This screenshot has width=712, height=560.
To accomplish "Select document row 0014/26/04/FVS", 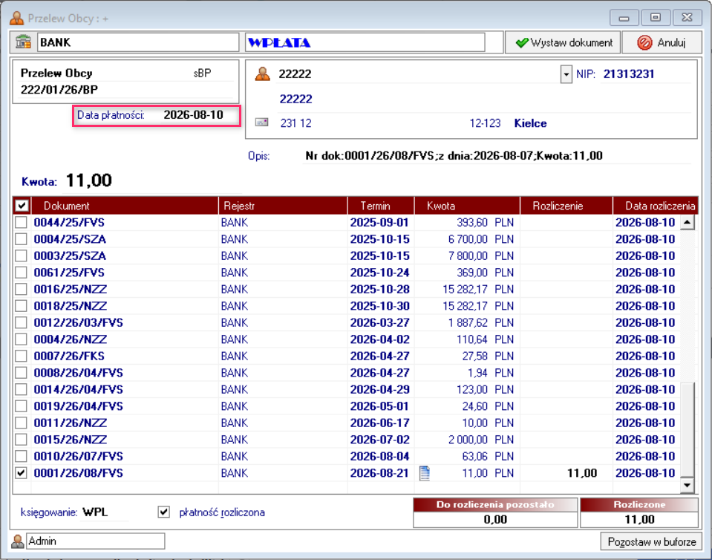I will click(345, 389).
